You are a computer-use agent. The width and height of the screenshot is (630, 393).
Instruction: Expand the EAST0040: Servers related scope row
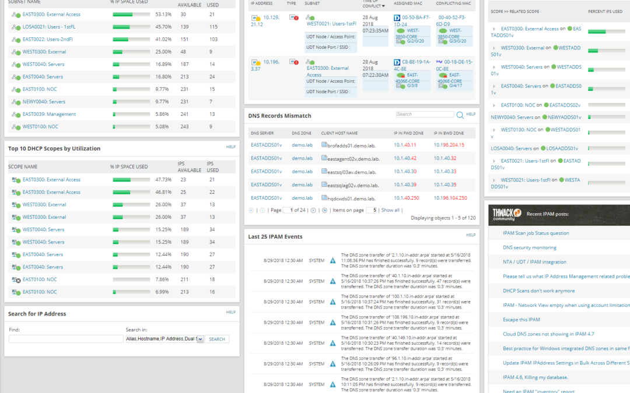pos(494,86)
